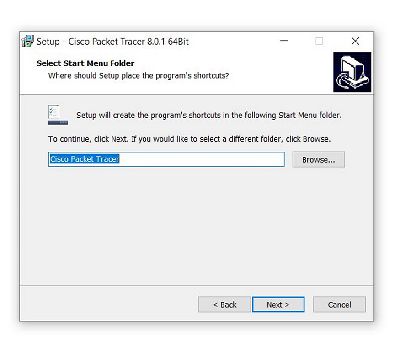Click the Next button to continue setup
400x347 pixels.
278,305
